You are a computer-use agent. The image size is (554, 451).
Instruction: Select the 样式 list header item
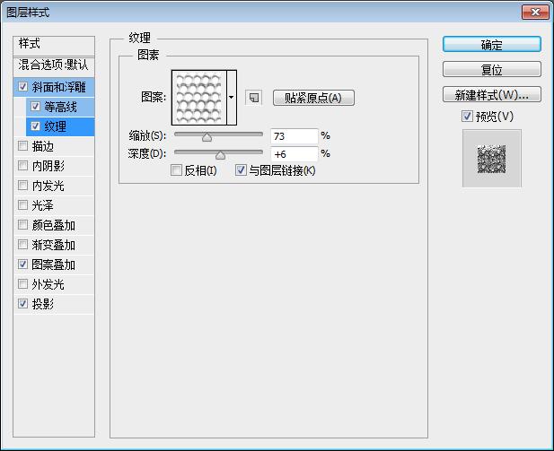click(x=54, y=44)
